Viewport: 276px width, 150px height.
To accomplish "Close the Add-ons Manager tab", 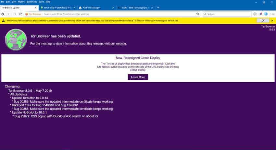I will tap(113, 8).
